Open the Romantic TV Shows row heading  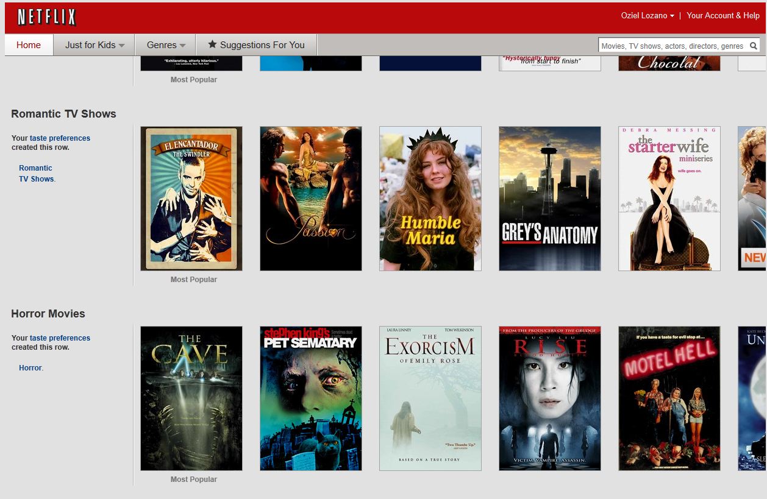(63, 114)
